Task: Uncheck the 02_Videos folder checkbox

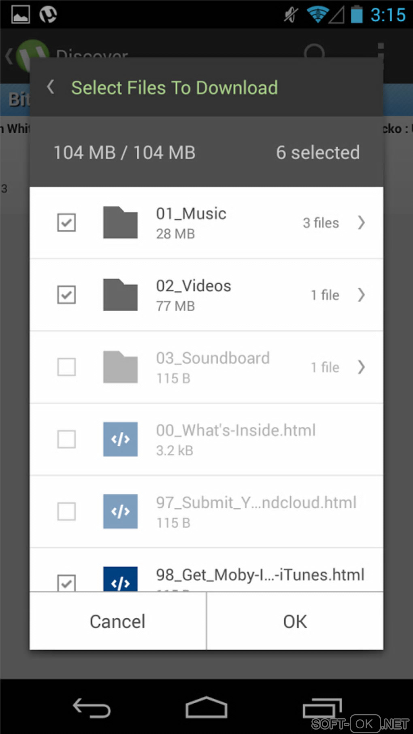Action: (x=66, y=295)
